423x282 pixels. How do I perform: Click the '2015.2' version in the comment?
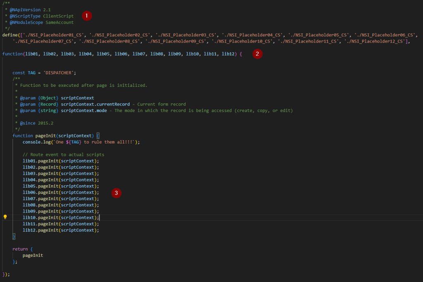click(45, 123)
